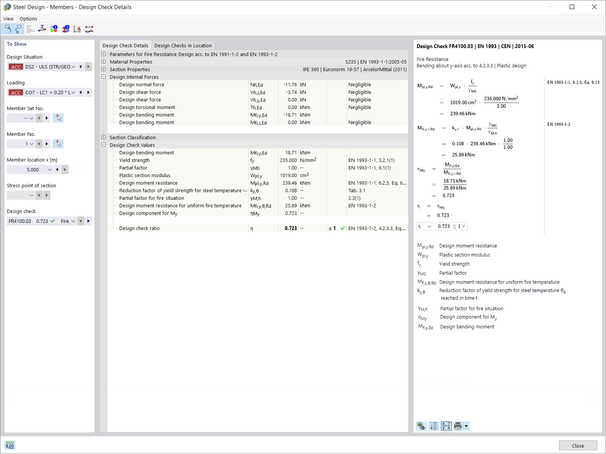
Task: Switch to the Design Checks in Location tab
Action: tap(183, 45)
